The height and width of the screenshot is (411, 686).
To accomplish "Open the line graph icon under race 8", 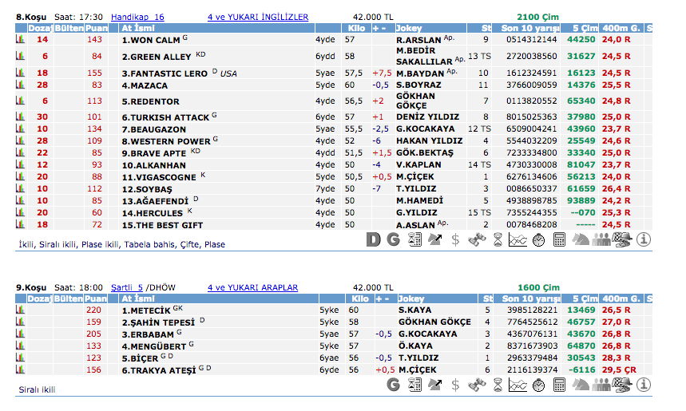I will point(518,239).
